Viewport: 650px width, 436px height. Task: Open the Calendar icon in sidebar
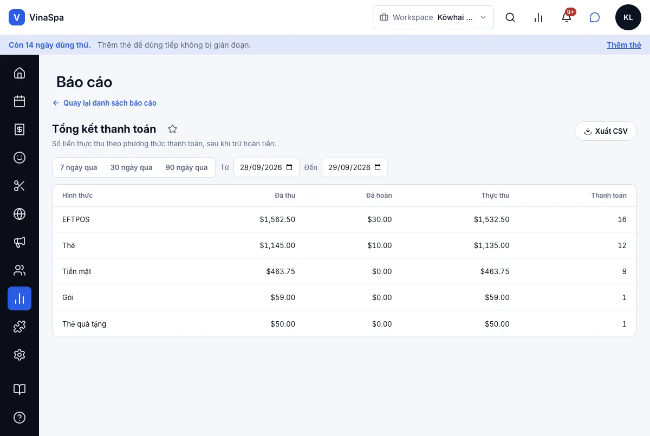19,101
